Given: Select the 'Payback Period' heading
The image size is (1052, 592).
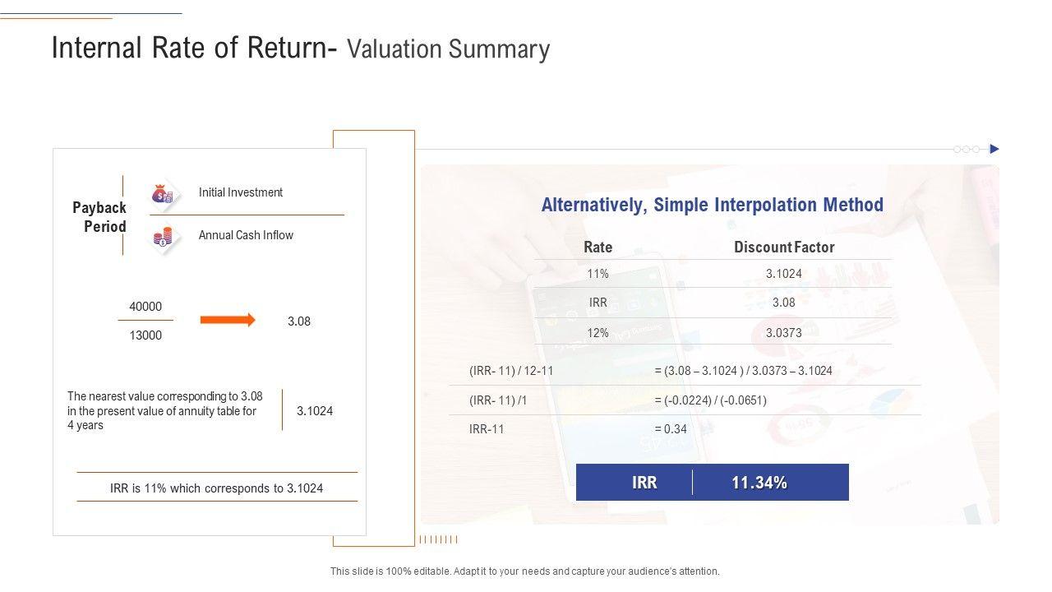Looking at the screenshot, I should click(x=99, y=217).
